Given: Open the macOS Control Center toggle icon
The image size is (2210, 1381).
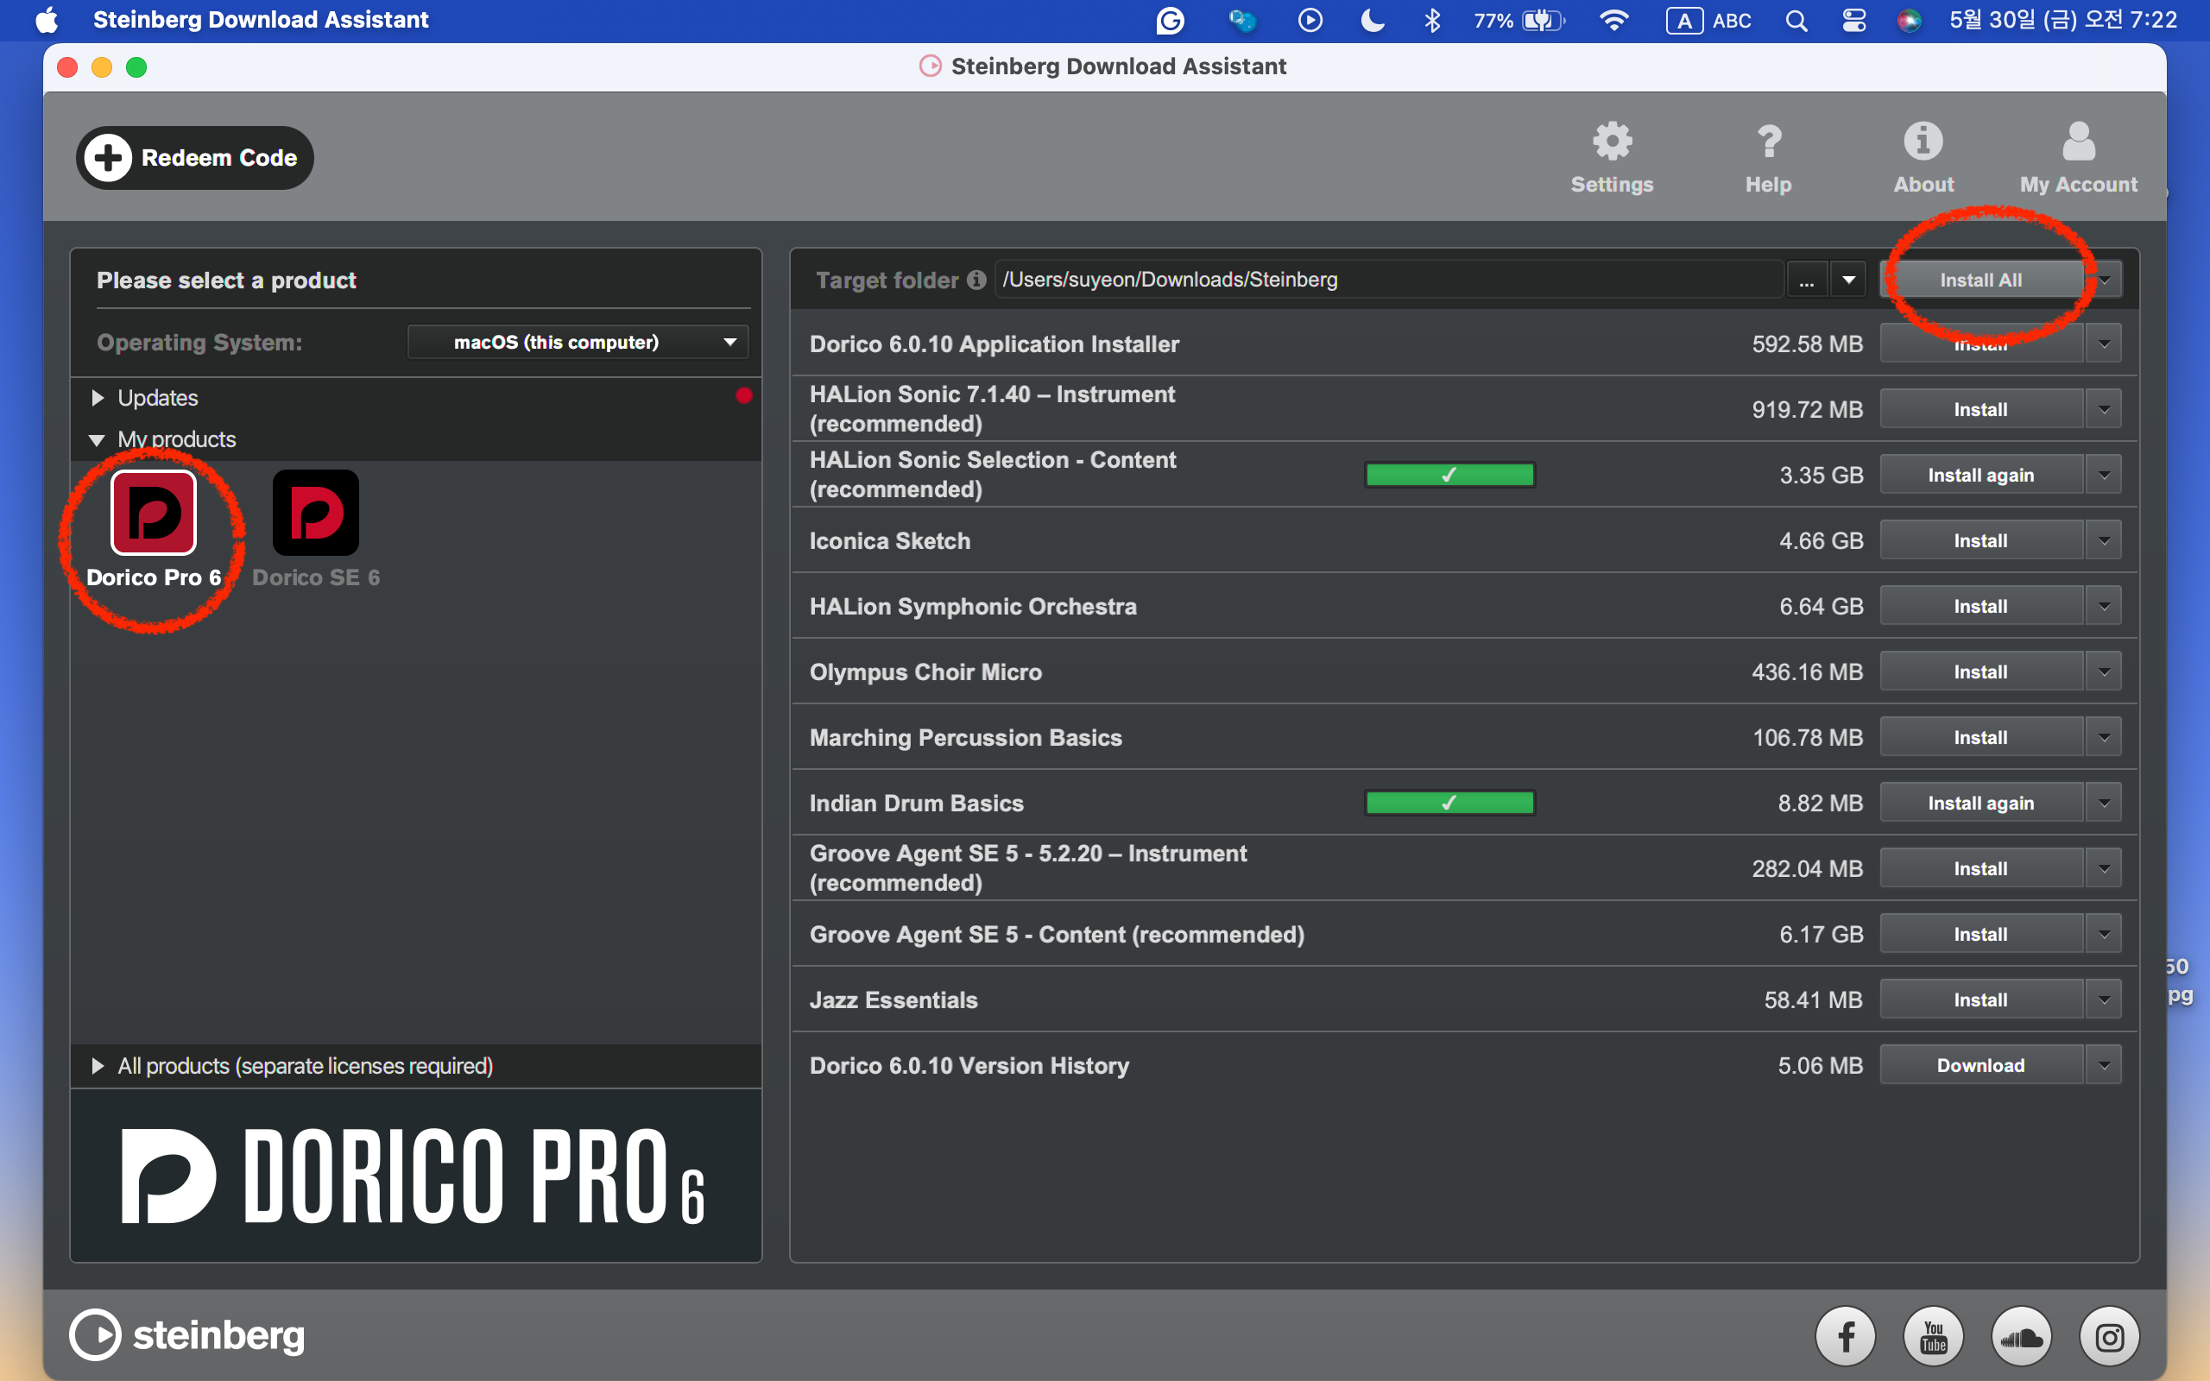Looking at the screenshot, I should 1853,20.
